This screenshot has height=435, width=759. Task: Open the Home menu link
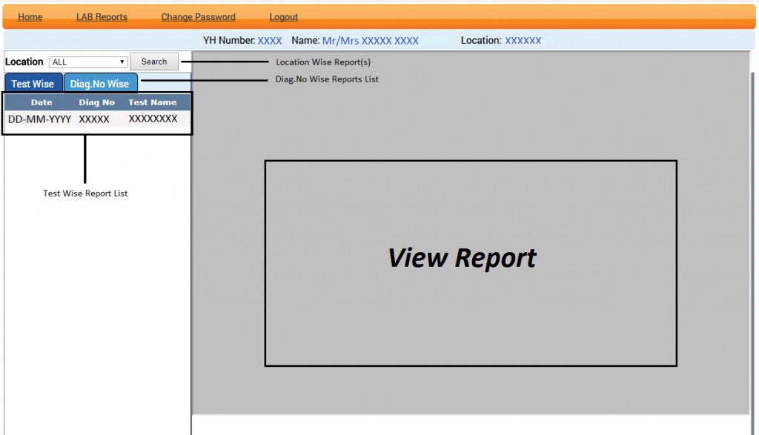point(30,17)
